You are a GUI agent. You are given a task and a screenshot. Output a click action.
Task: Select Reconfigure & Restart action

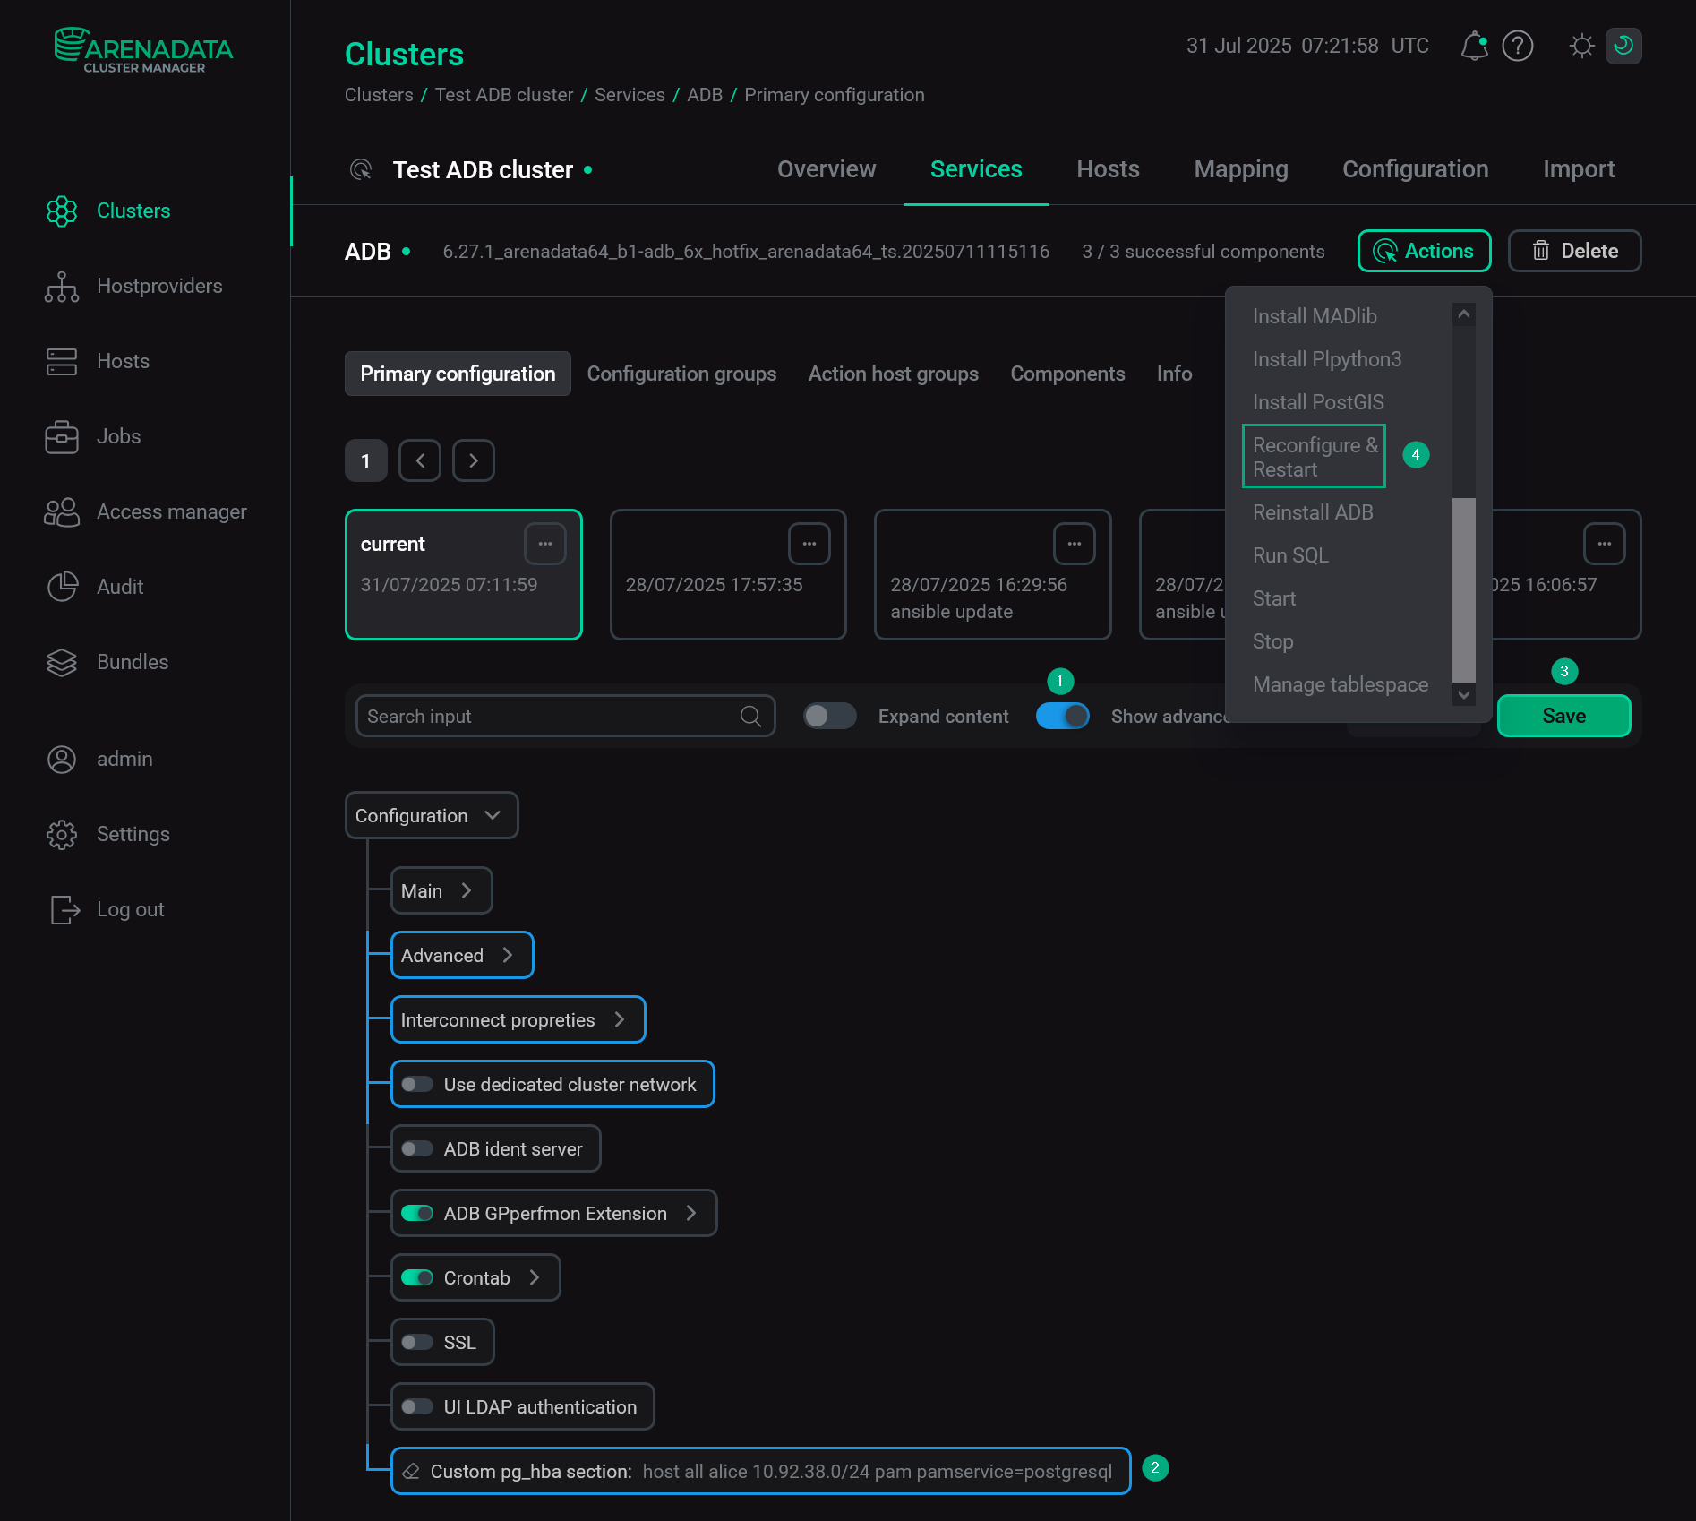(1314, 457)
